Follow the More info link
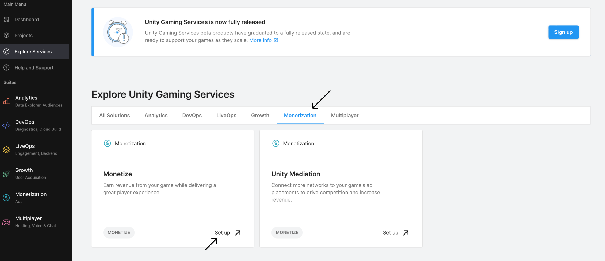Viewport: 605px width, 261px height. pos(260,40)
